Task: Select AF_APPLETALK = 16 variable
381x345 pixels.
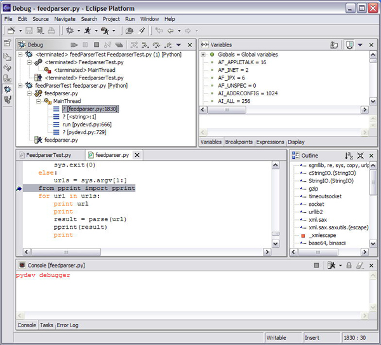Action: (x=242, y=62)
